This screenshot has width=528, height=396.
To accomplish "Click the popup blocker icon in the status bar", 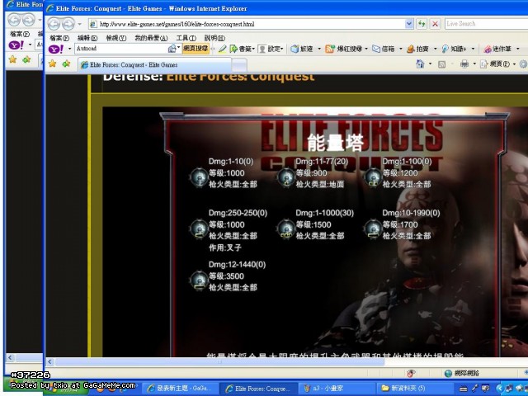I will pyautogui.click(x=411, y=373).
